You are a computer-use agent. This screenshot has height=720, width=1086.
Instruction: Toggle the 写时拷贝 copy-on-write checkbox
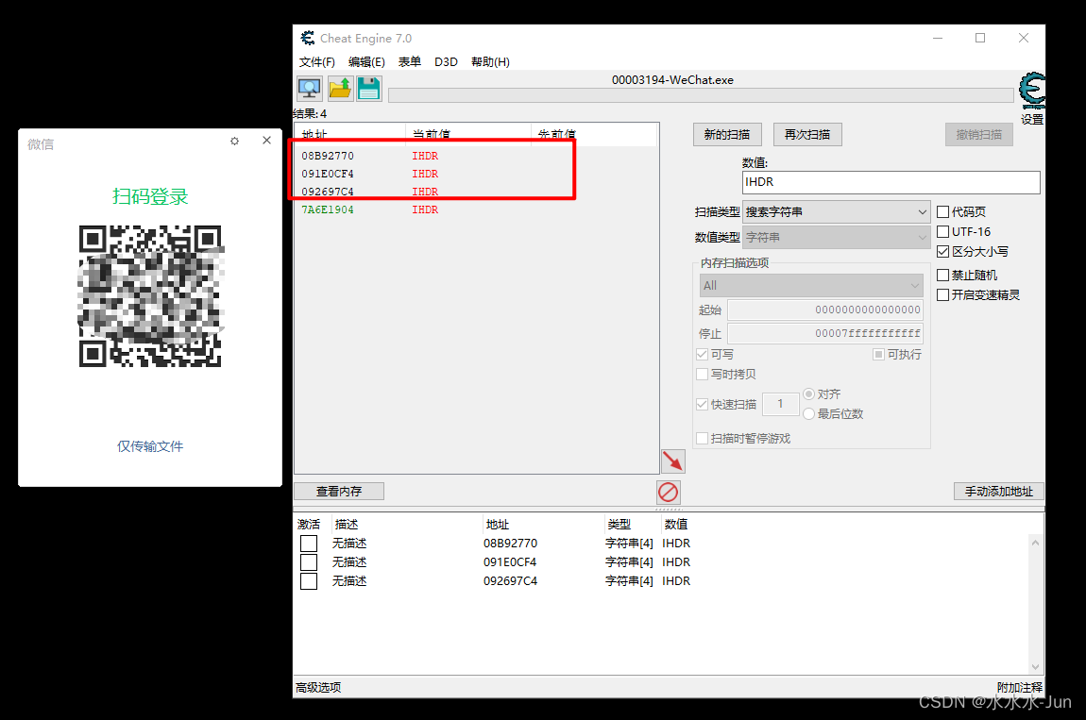click(x=703, y=375)
